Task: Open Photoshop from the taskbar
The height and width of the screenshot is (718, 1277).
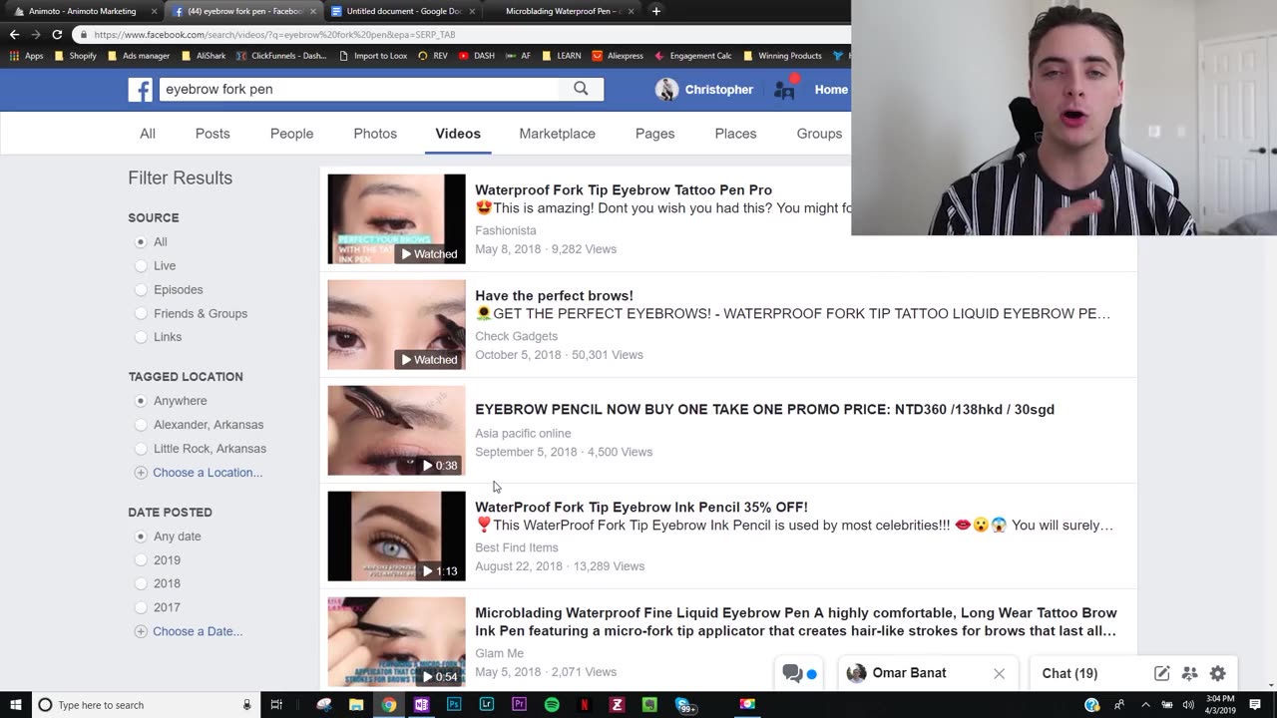Action: [x=454, y=705]
